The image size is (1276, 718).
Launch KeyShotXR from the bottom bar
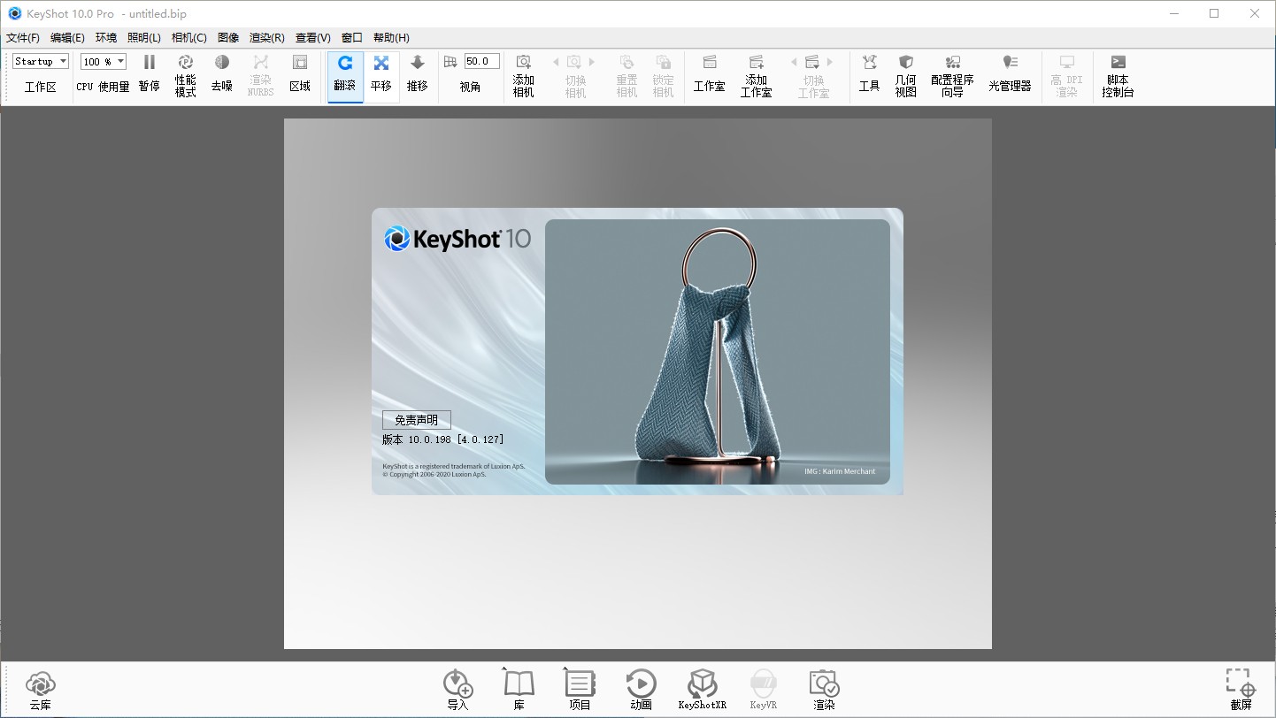click(x=702, y=688)
